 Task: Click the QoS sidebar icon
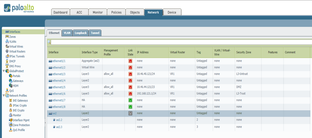[7, 91]
